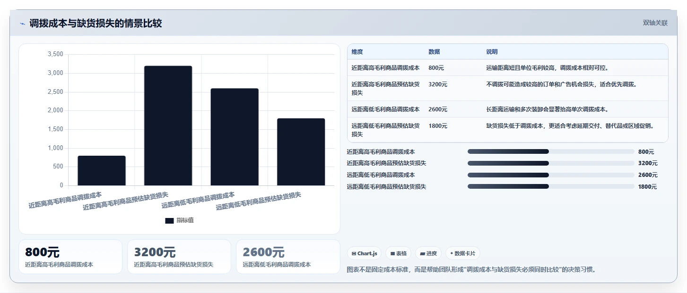Viewport: 687px width, 293px height.
Task: Click progress bar for 近距离高毛利商品调拨成本
Action: pos(551,151)
